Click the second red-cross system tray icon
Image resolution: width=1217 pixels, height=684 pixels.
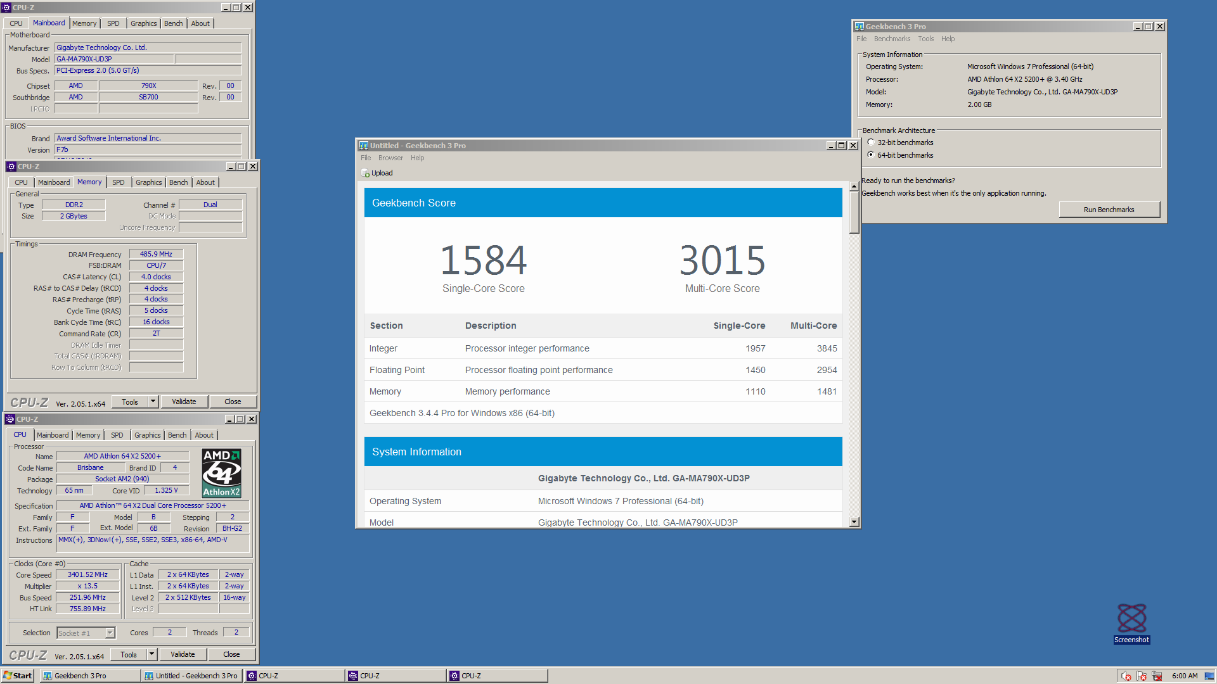coord(1142,676)
